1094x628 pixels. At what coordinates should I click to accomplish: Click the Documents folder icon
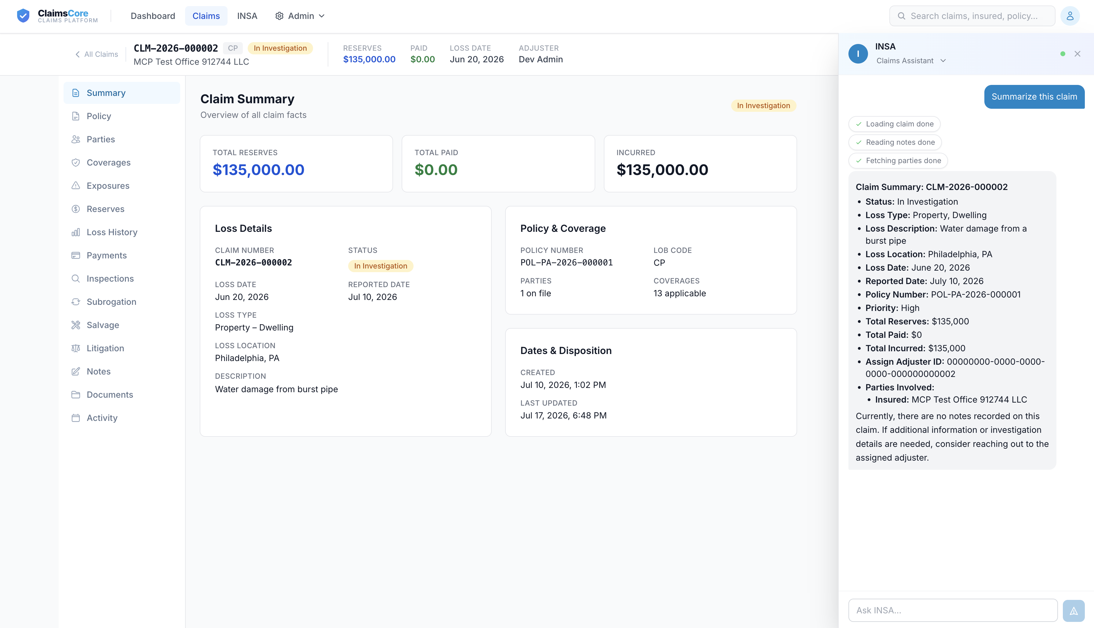[x=76, y=395]
